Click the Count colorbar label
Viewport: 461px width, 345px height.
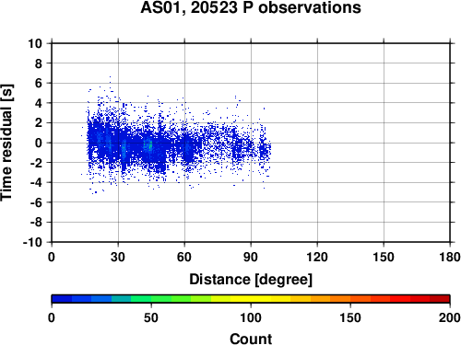[x=251, y=339]
